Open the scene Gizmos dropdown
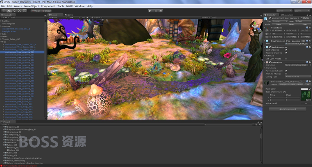Screen dimensions: 312x167 coord(206,18)
